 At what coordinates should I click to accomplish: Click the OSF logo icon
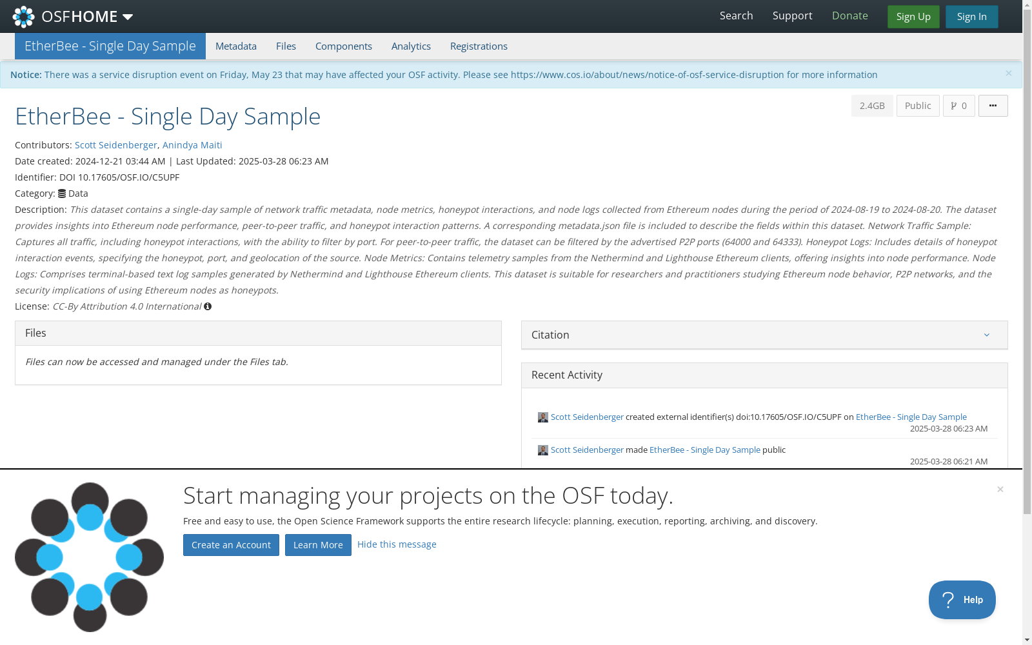(24, 17)
